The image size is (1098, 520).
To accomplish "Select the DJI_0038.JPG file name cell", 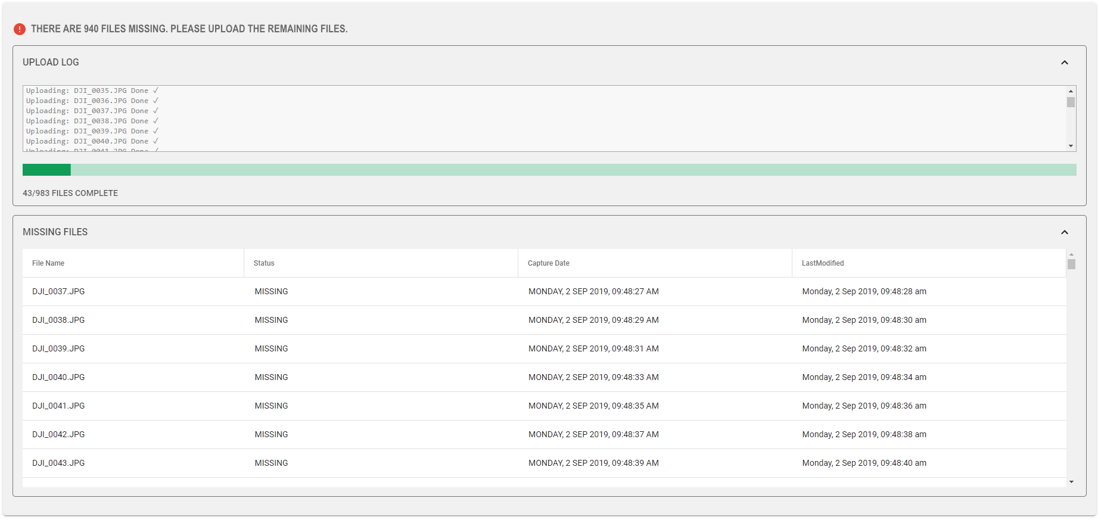I will [58, 320].
